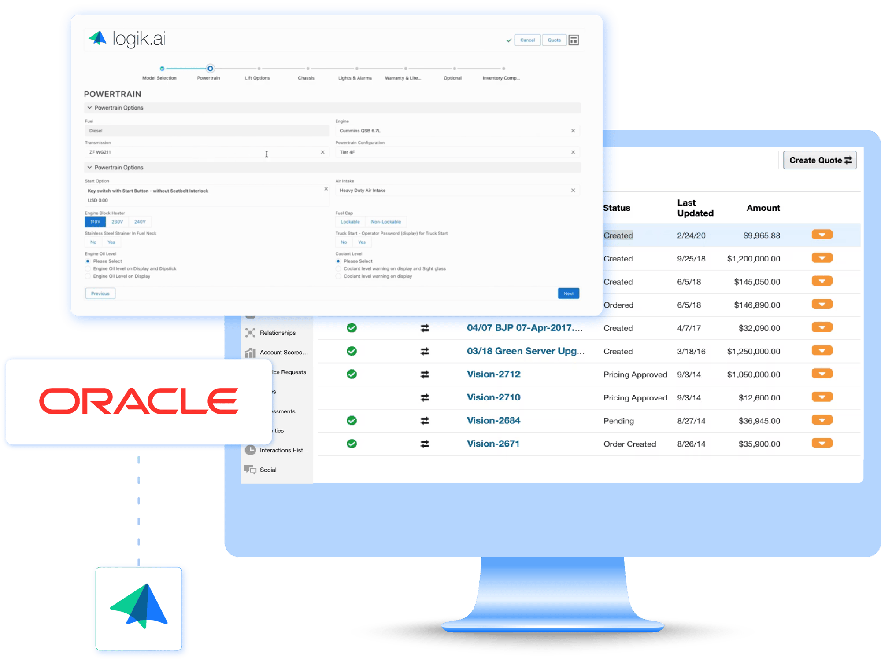This screenshot has height=661, width=881.
Task: Click swap arrows icon in Vision-2712 row
Action: click(425, 375)
